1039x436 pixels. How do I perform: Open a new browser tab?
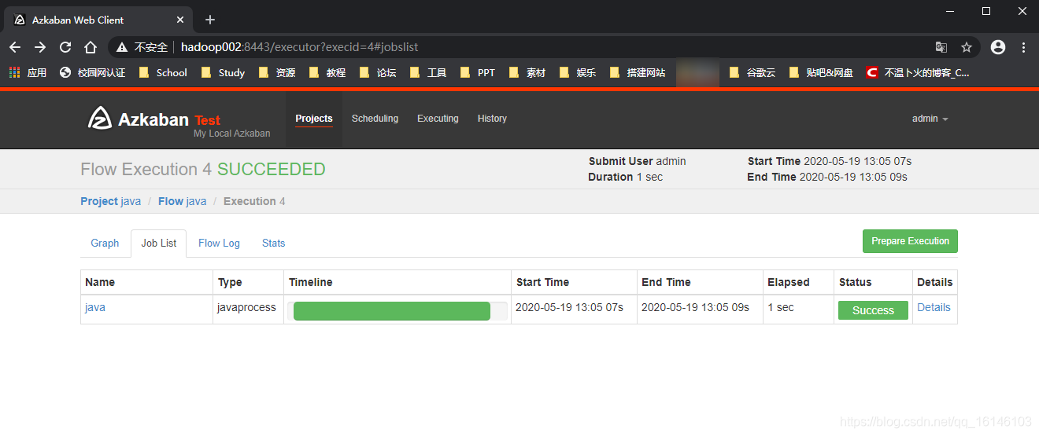click(210, 20)
